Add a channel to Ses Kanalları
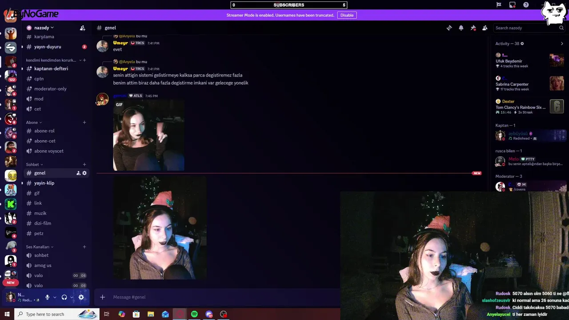 [x=84, y=247]
